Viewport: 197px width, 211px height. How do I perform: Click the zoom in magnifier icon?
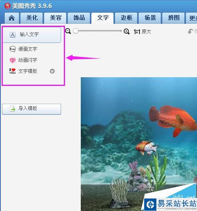[126, 31]
